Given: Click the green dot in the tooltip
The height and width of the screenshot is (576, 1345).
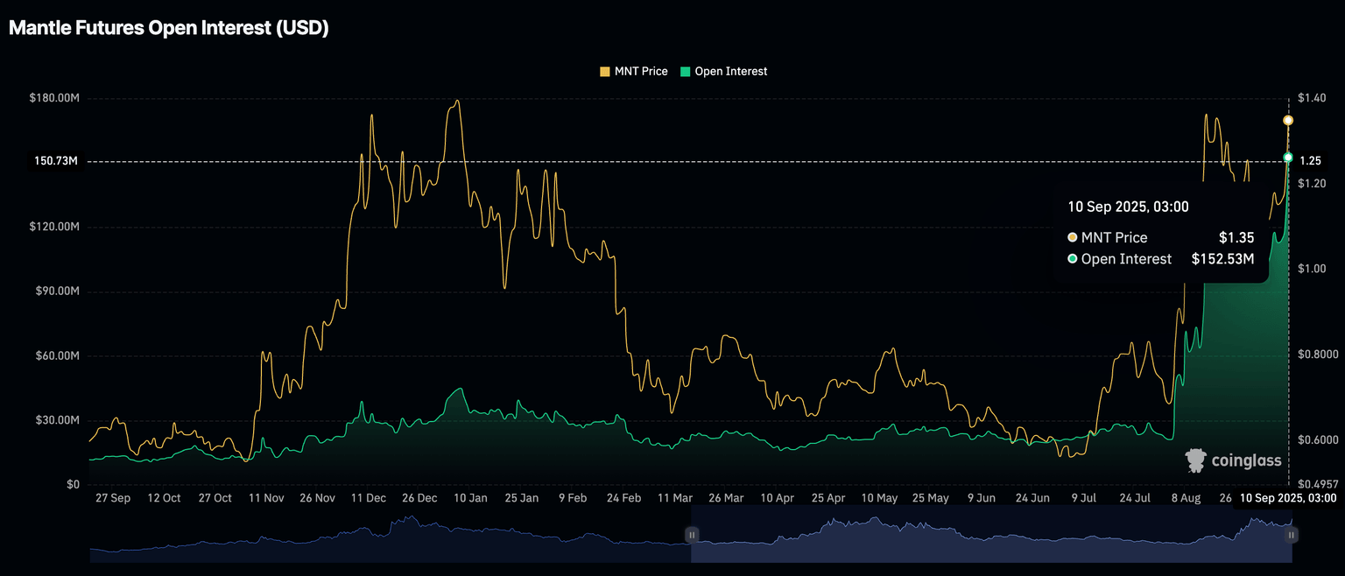Looking at the screenshot, I should 1073,259.
